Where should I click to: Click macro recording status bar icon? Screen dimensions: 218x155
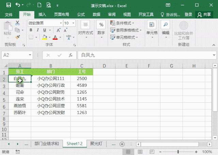[17, 152]
